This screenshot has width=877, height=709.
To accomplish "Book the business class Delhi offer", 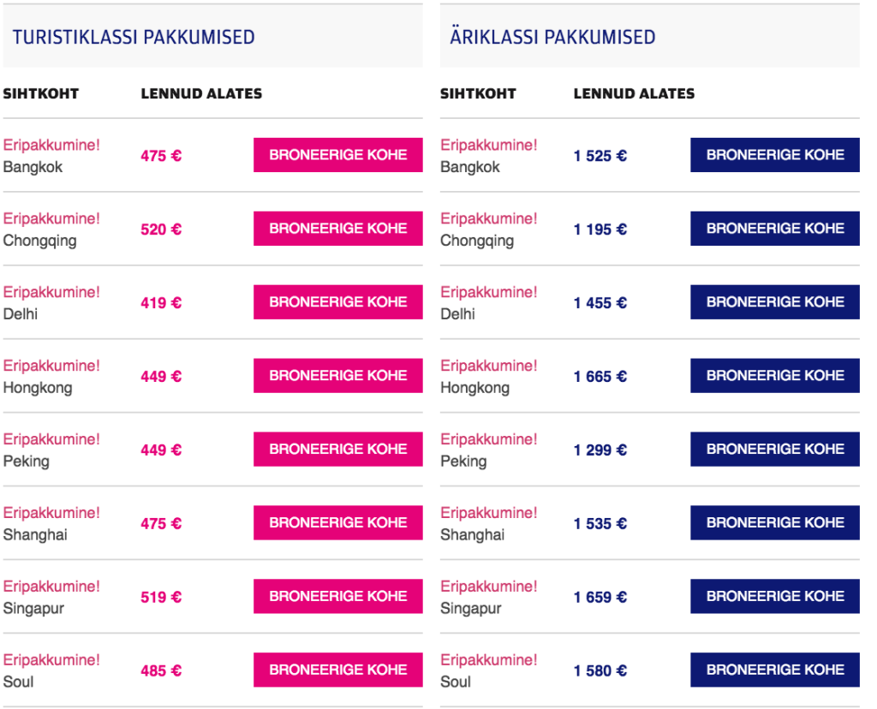I will (x=775, y=302).
